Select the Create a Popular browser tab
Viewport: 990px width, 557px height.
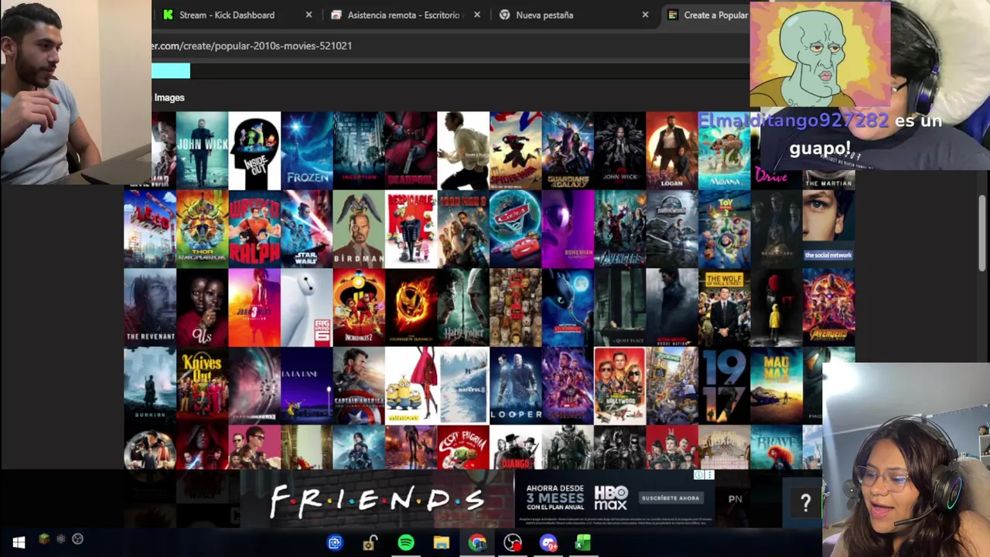708,15
